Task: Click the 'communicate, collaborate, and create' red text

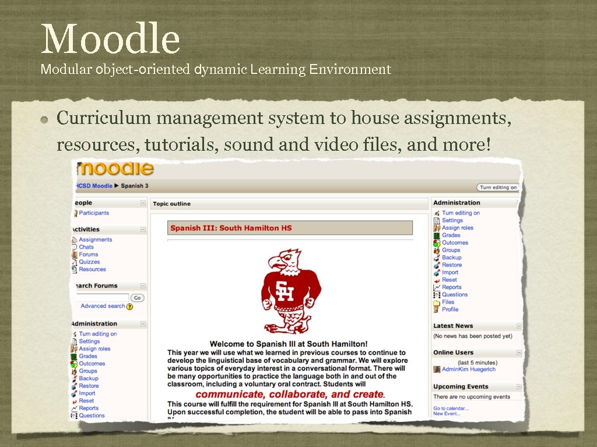Action: click(x=290, y=394)
